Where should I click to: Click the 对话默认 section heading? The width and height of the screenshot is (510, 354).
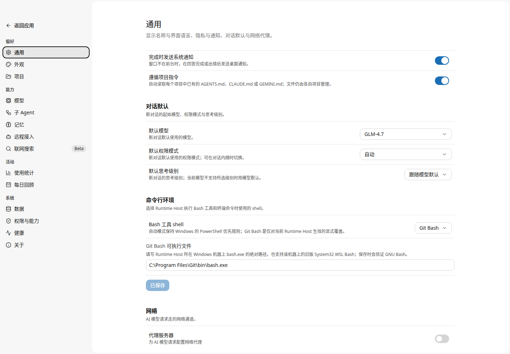coord(157,106)
